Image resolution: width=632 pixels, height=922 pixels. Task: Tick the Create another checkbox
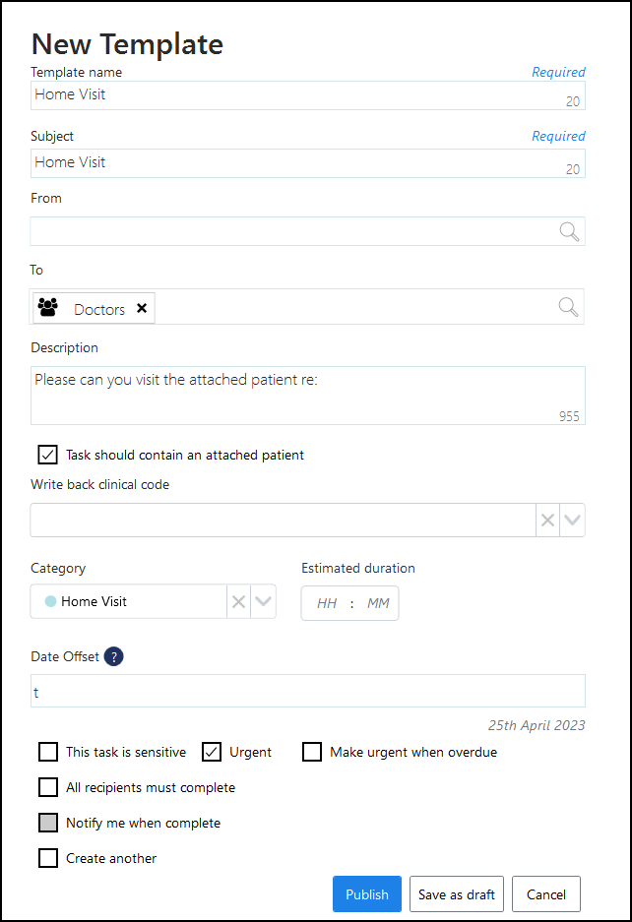(47, 858)
